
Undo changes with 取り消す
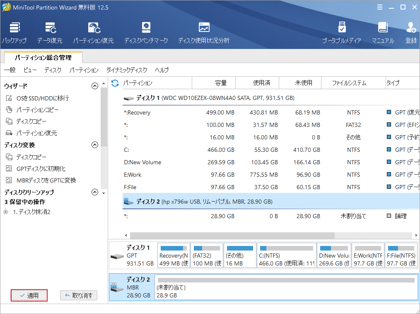79,295
